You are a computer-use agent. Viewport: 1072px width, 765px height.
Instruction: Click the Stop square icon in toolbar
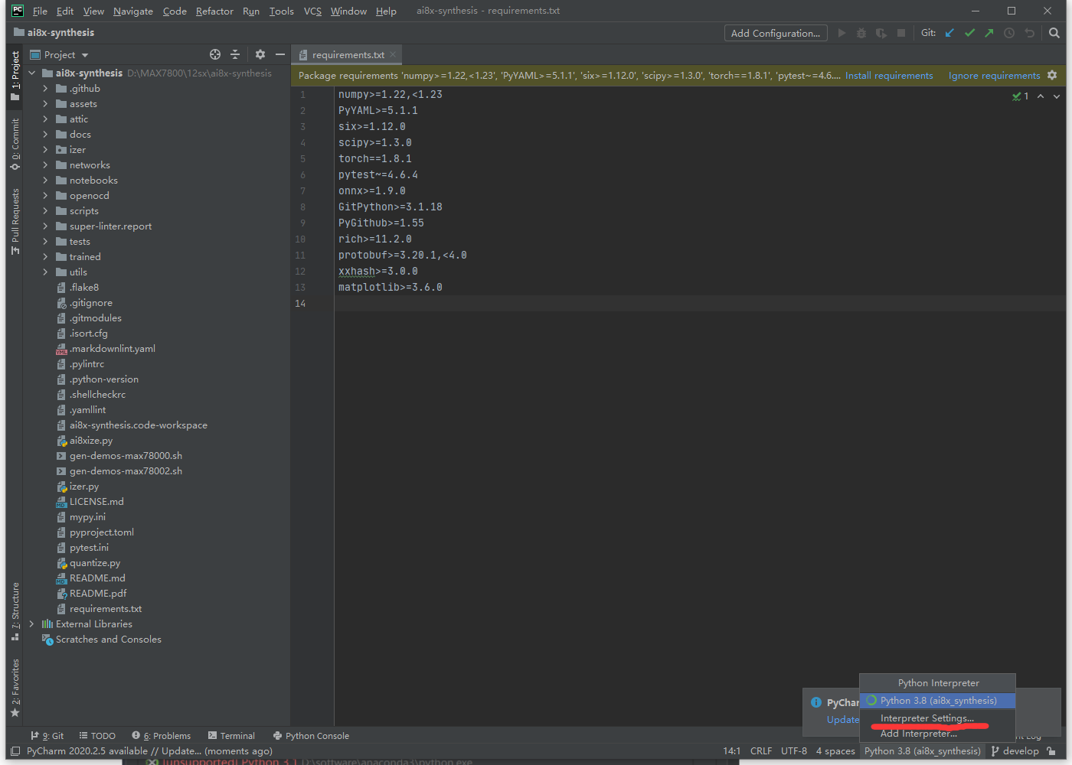[901, 33]
